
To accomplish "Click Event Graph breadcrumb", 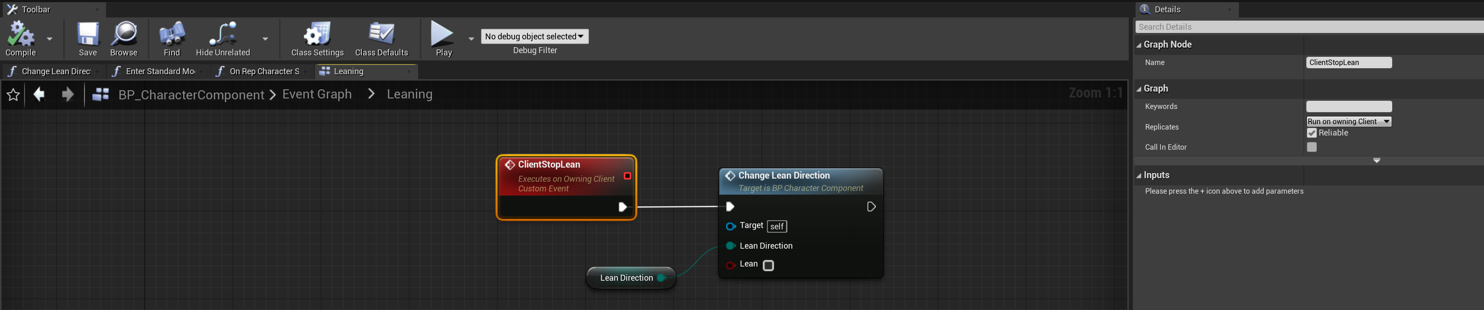I will (x=317, y=94).
